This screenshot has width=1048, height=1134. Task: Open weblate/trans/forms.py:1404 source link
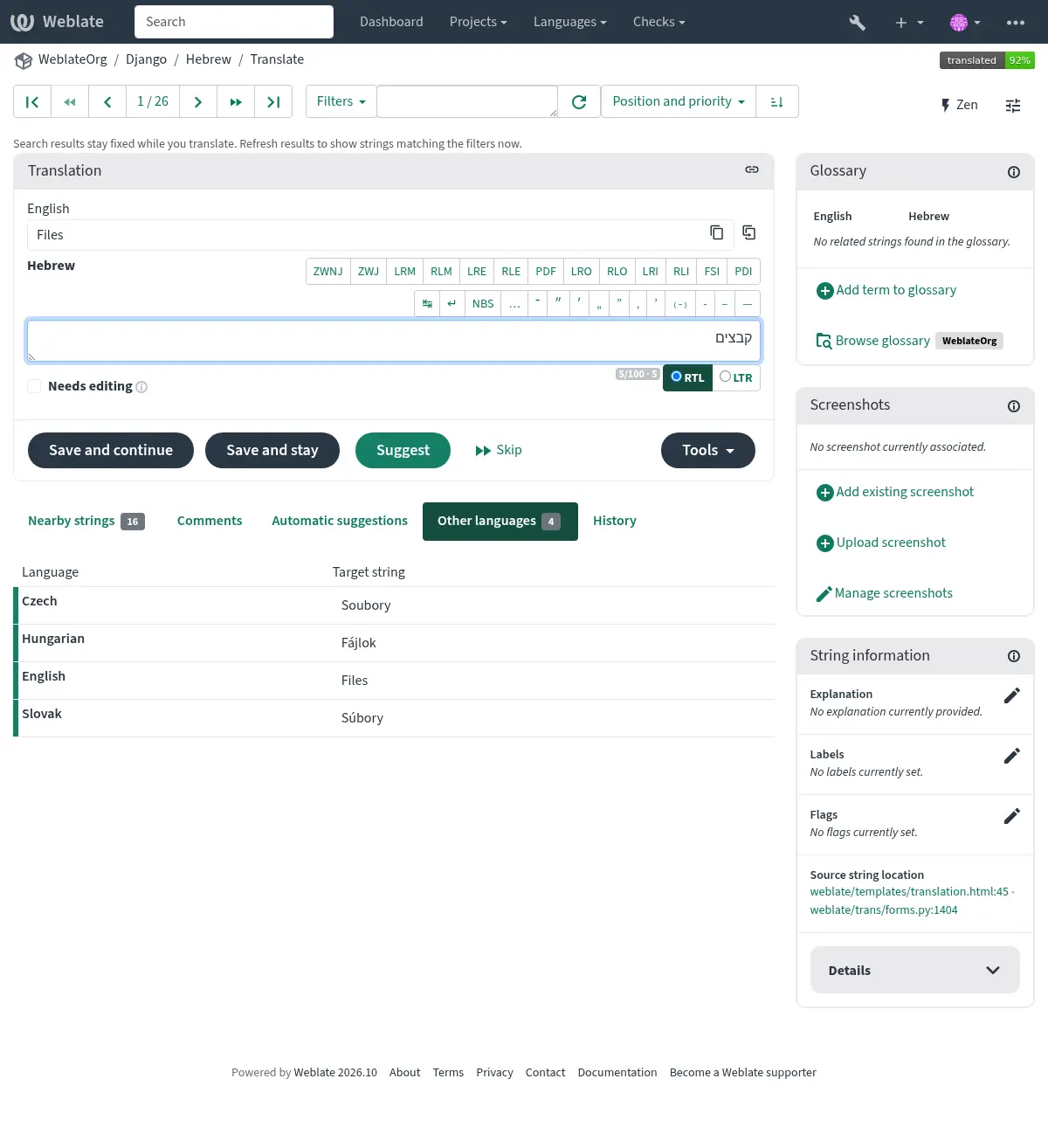point(884,910)
